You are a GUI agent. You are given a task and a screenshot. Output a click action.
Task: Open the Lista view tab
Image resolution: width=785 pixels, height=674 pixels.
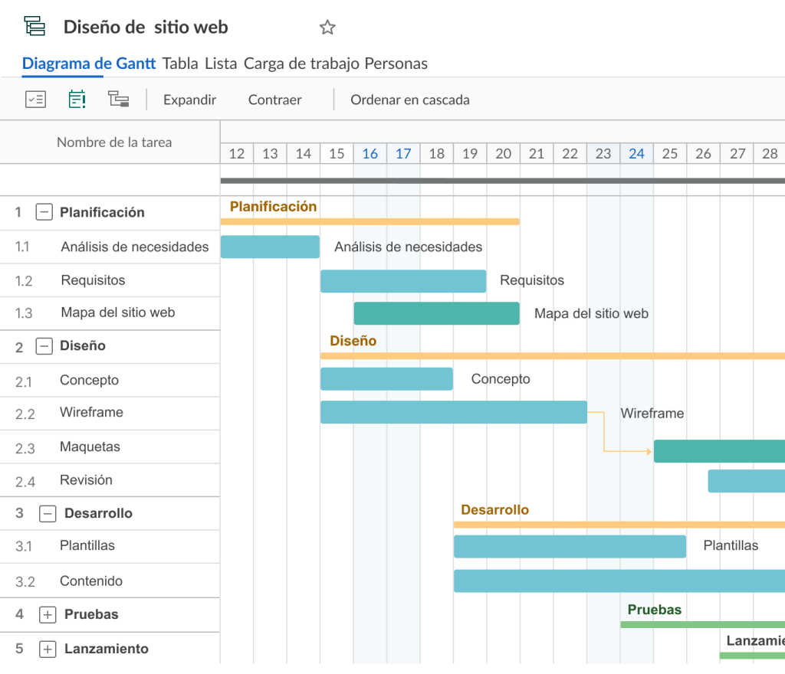click(221, 64)
